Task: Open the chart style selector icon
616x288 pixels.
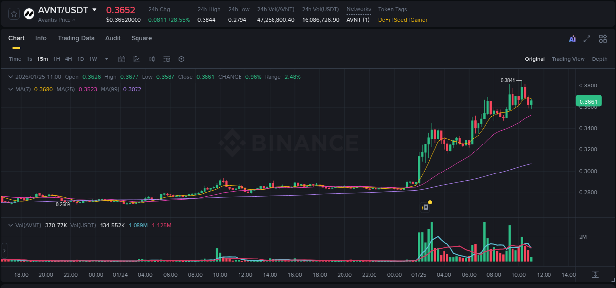Action: [x=137, y=59]
